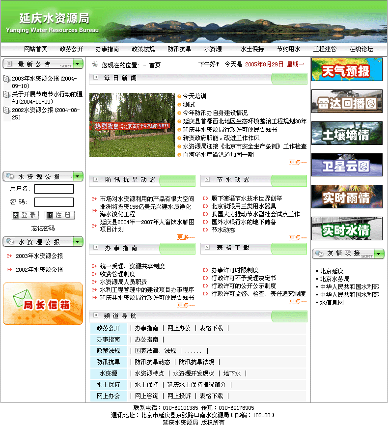388x428 pixels.
Task: Visit the 水信息网 friendly link
Action: [x=332, y=303]
